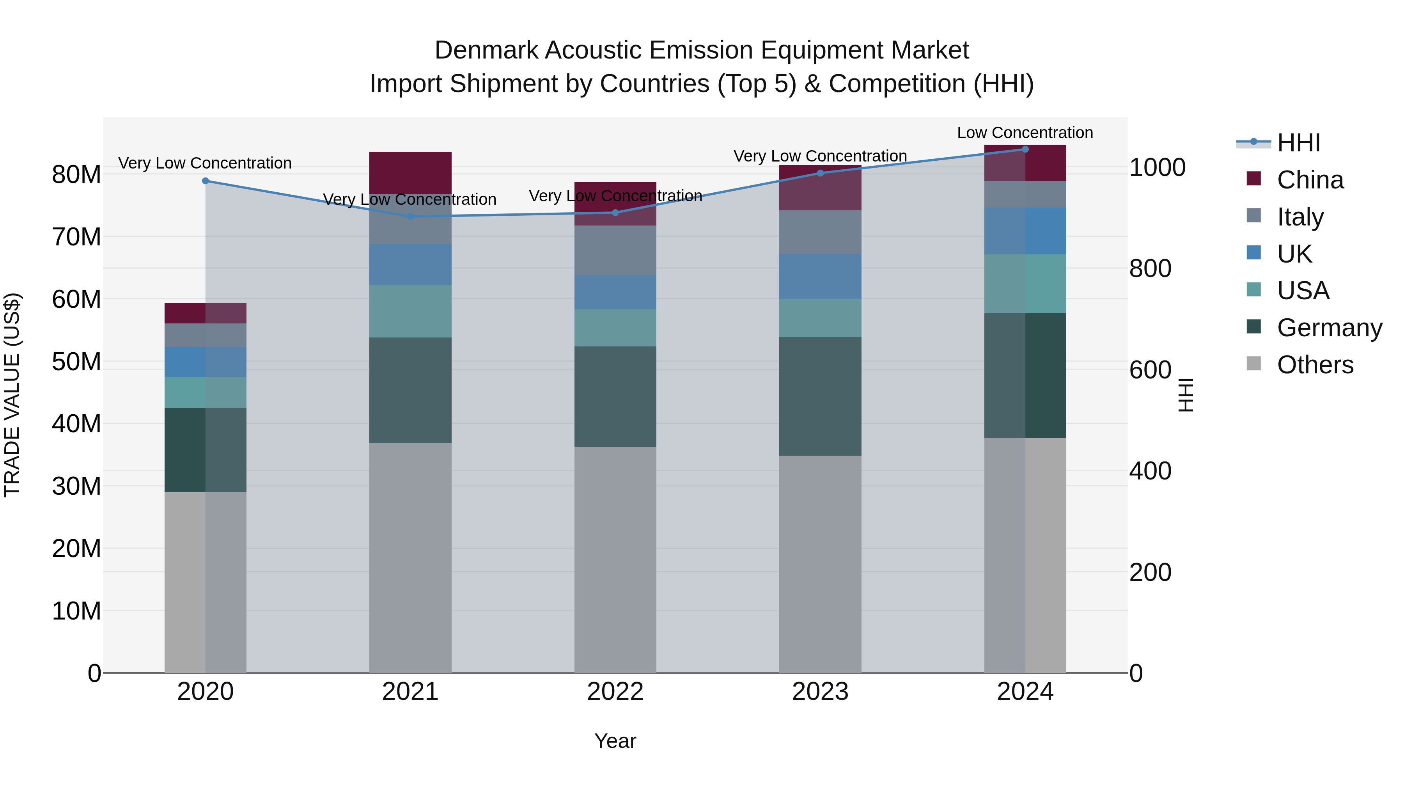The height and width of the screenshot is (790, 1404).
Task: Select the 2023 HHI data point
Action: (820, 173)
